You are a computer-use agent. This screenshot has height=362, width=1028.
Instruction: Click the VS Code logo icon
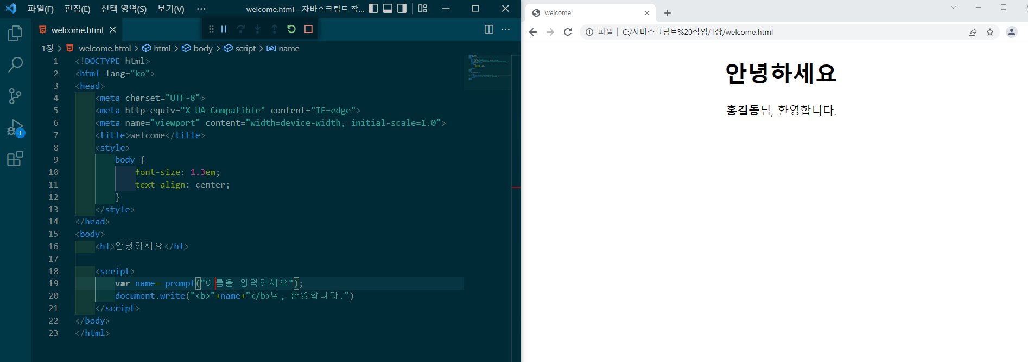coord(10,9)
